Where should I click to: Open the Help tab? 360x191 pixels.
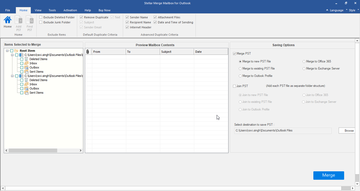(88, 10)
